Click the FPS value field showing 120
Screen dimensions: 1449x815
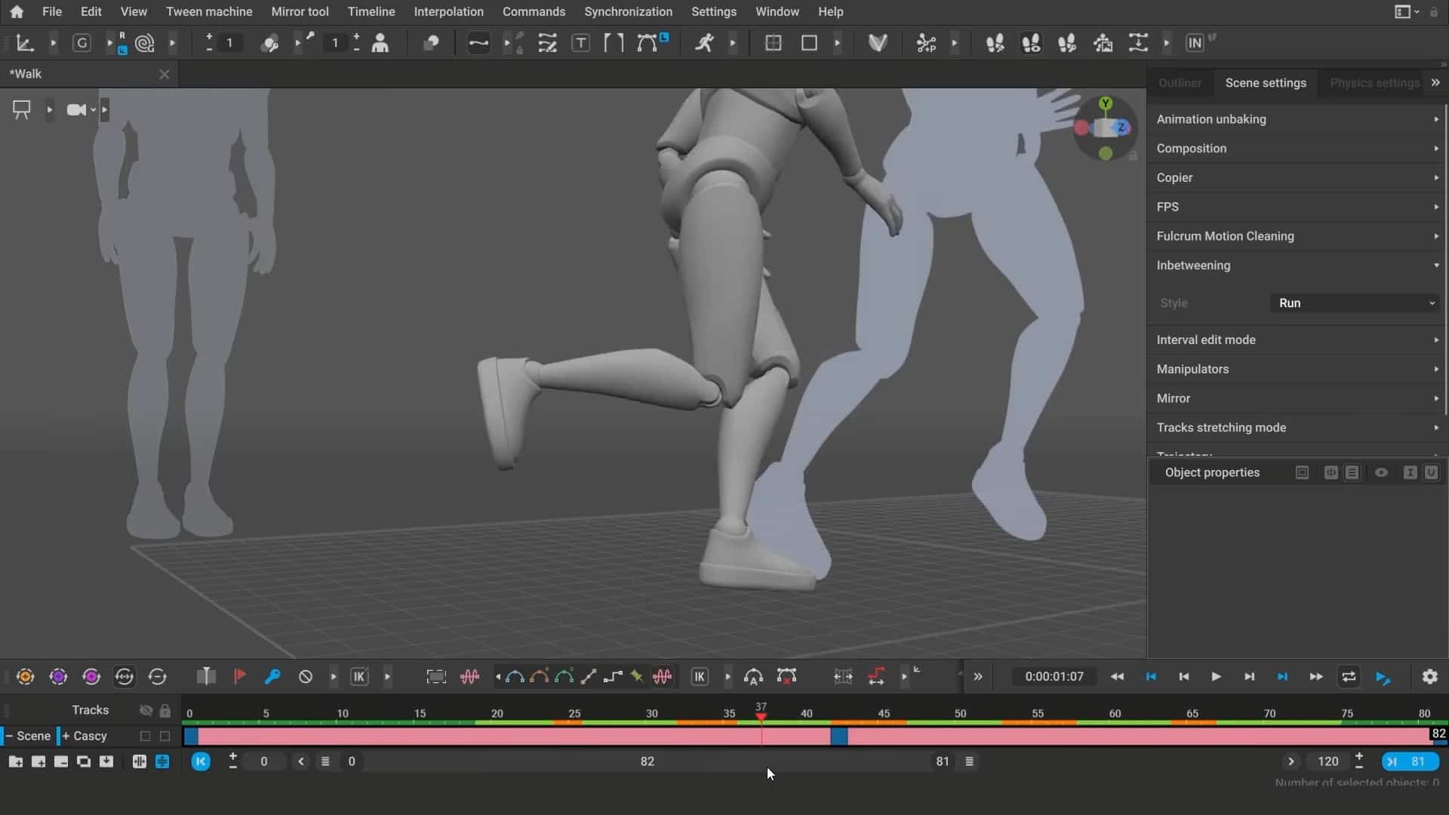pos(1327,761)
